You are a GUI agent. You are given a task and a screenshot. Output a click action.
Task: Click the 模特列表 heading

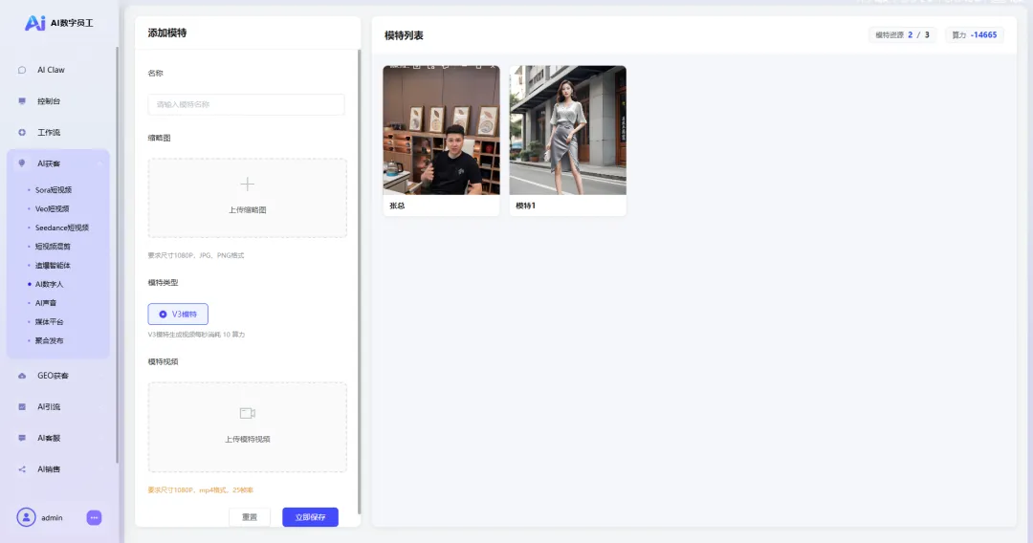coord(404,35)
